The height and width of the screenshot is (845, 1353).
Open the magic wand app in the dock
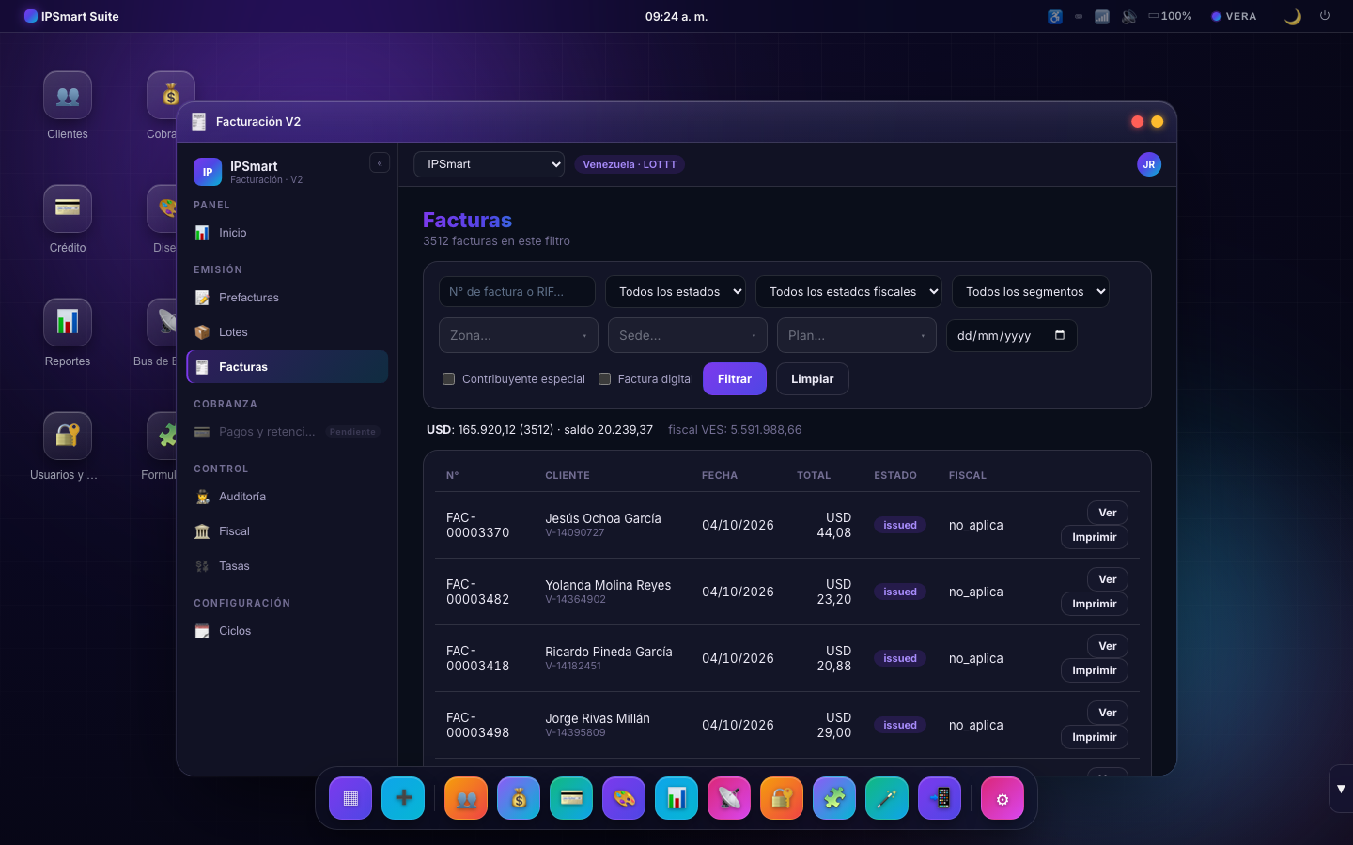(887, 798)
